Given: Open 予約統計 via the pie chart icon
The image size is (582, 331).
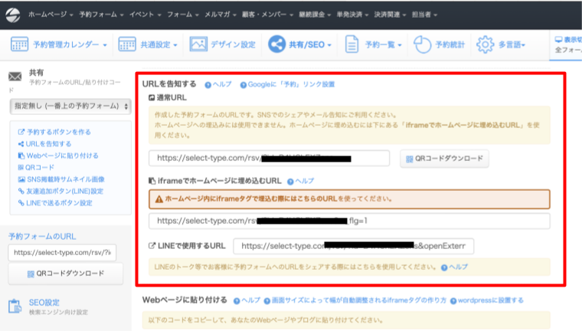Looking at the screenshot, I should [x=422, y=45].
